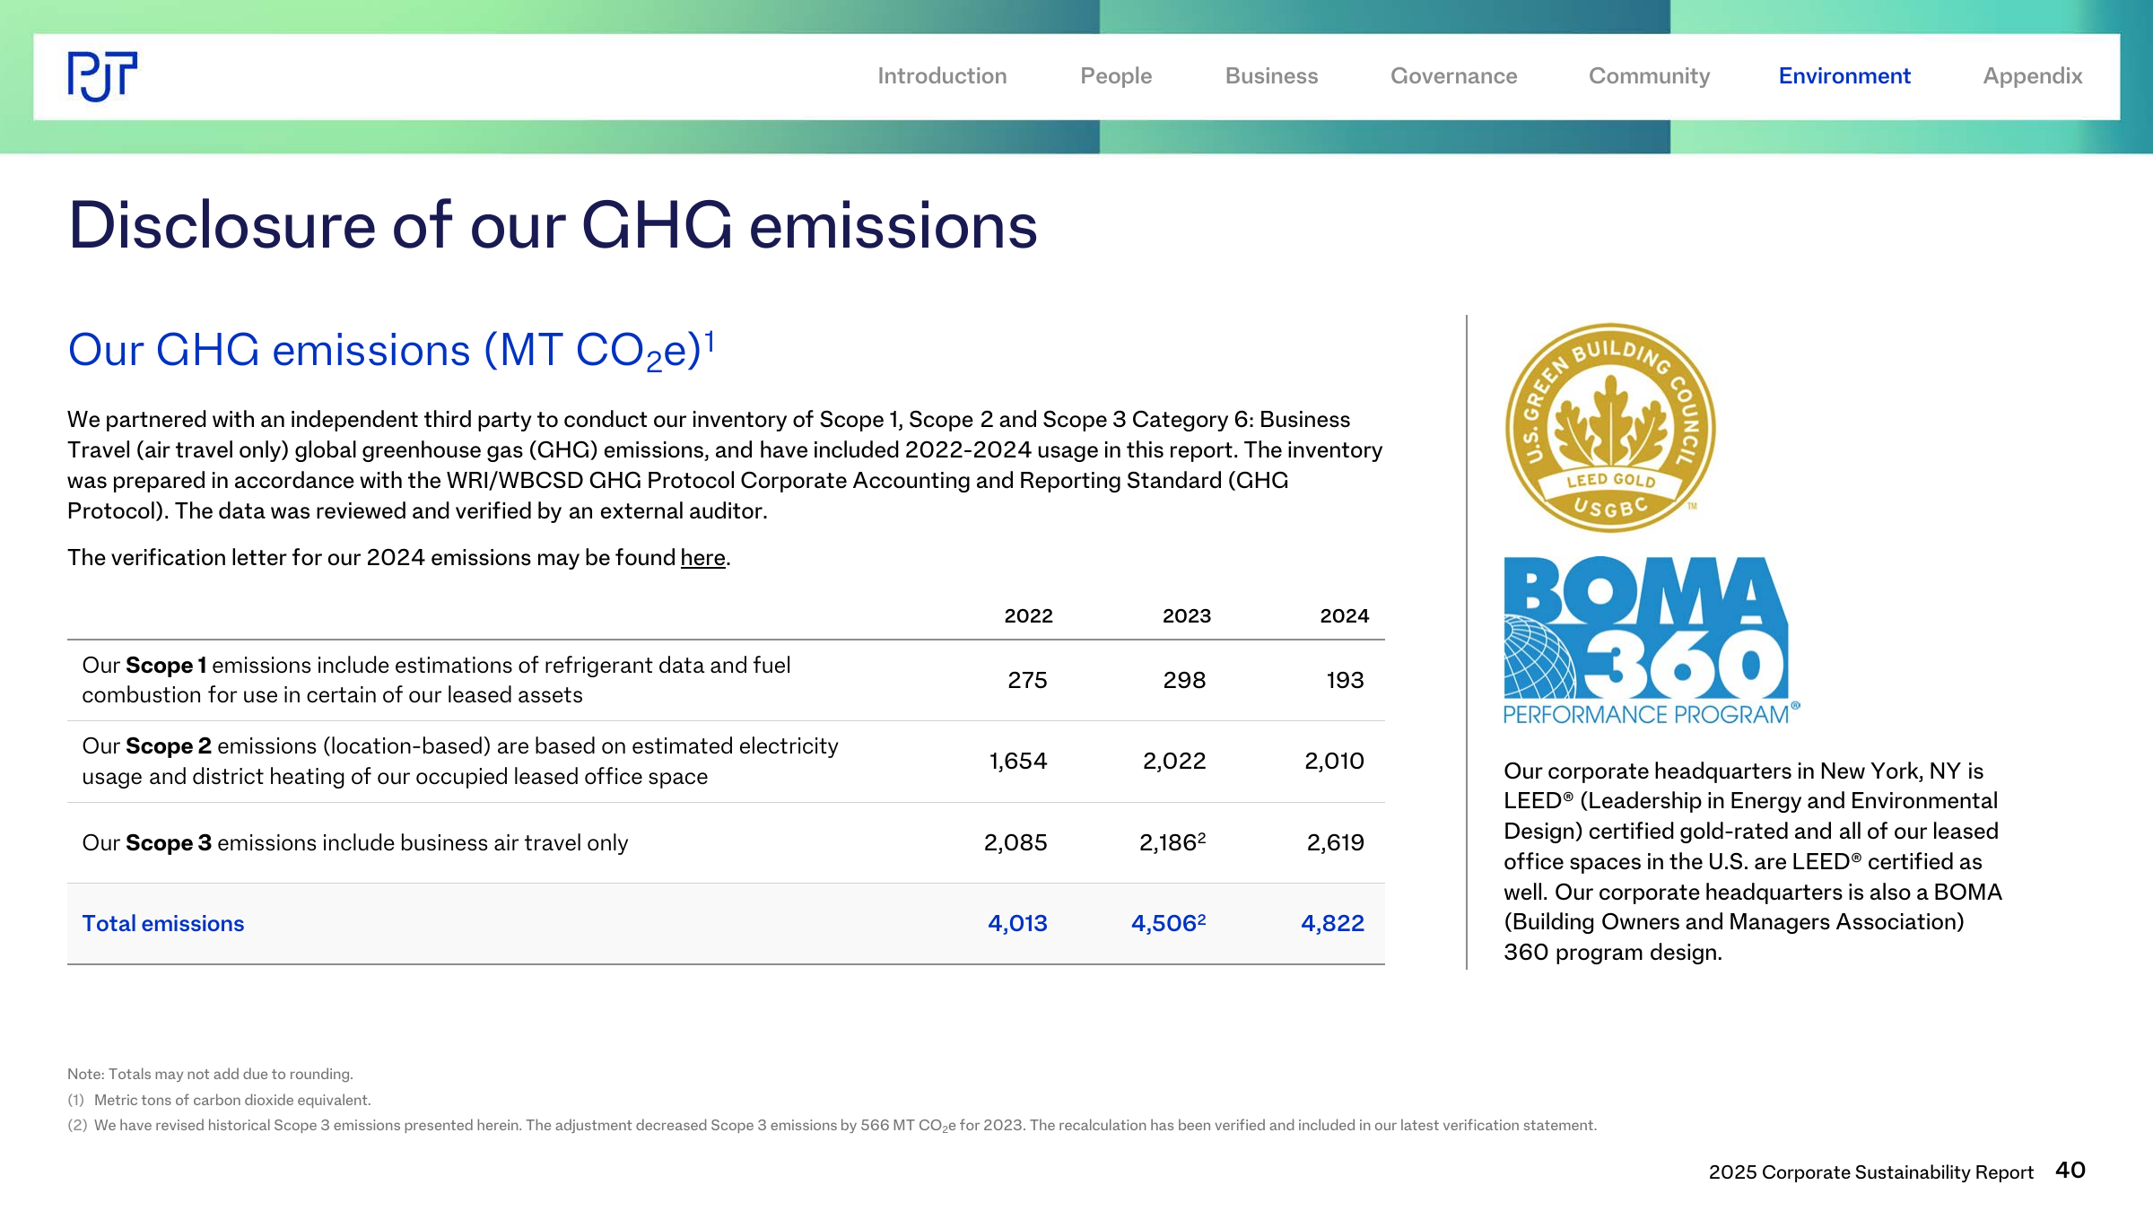
Task: Click the 'Our GHG emissions (MT CO2e)' heading
Action: [x=391, y=351]
